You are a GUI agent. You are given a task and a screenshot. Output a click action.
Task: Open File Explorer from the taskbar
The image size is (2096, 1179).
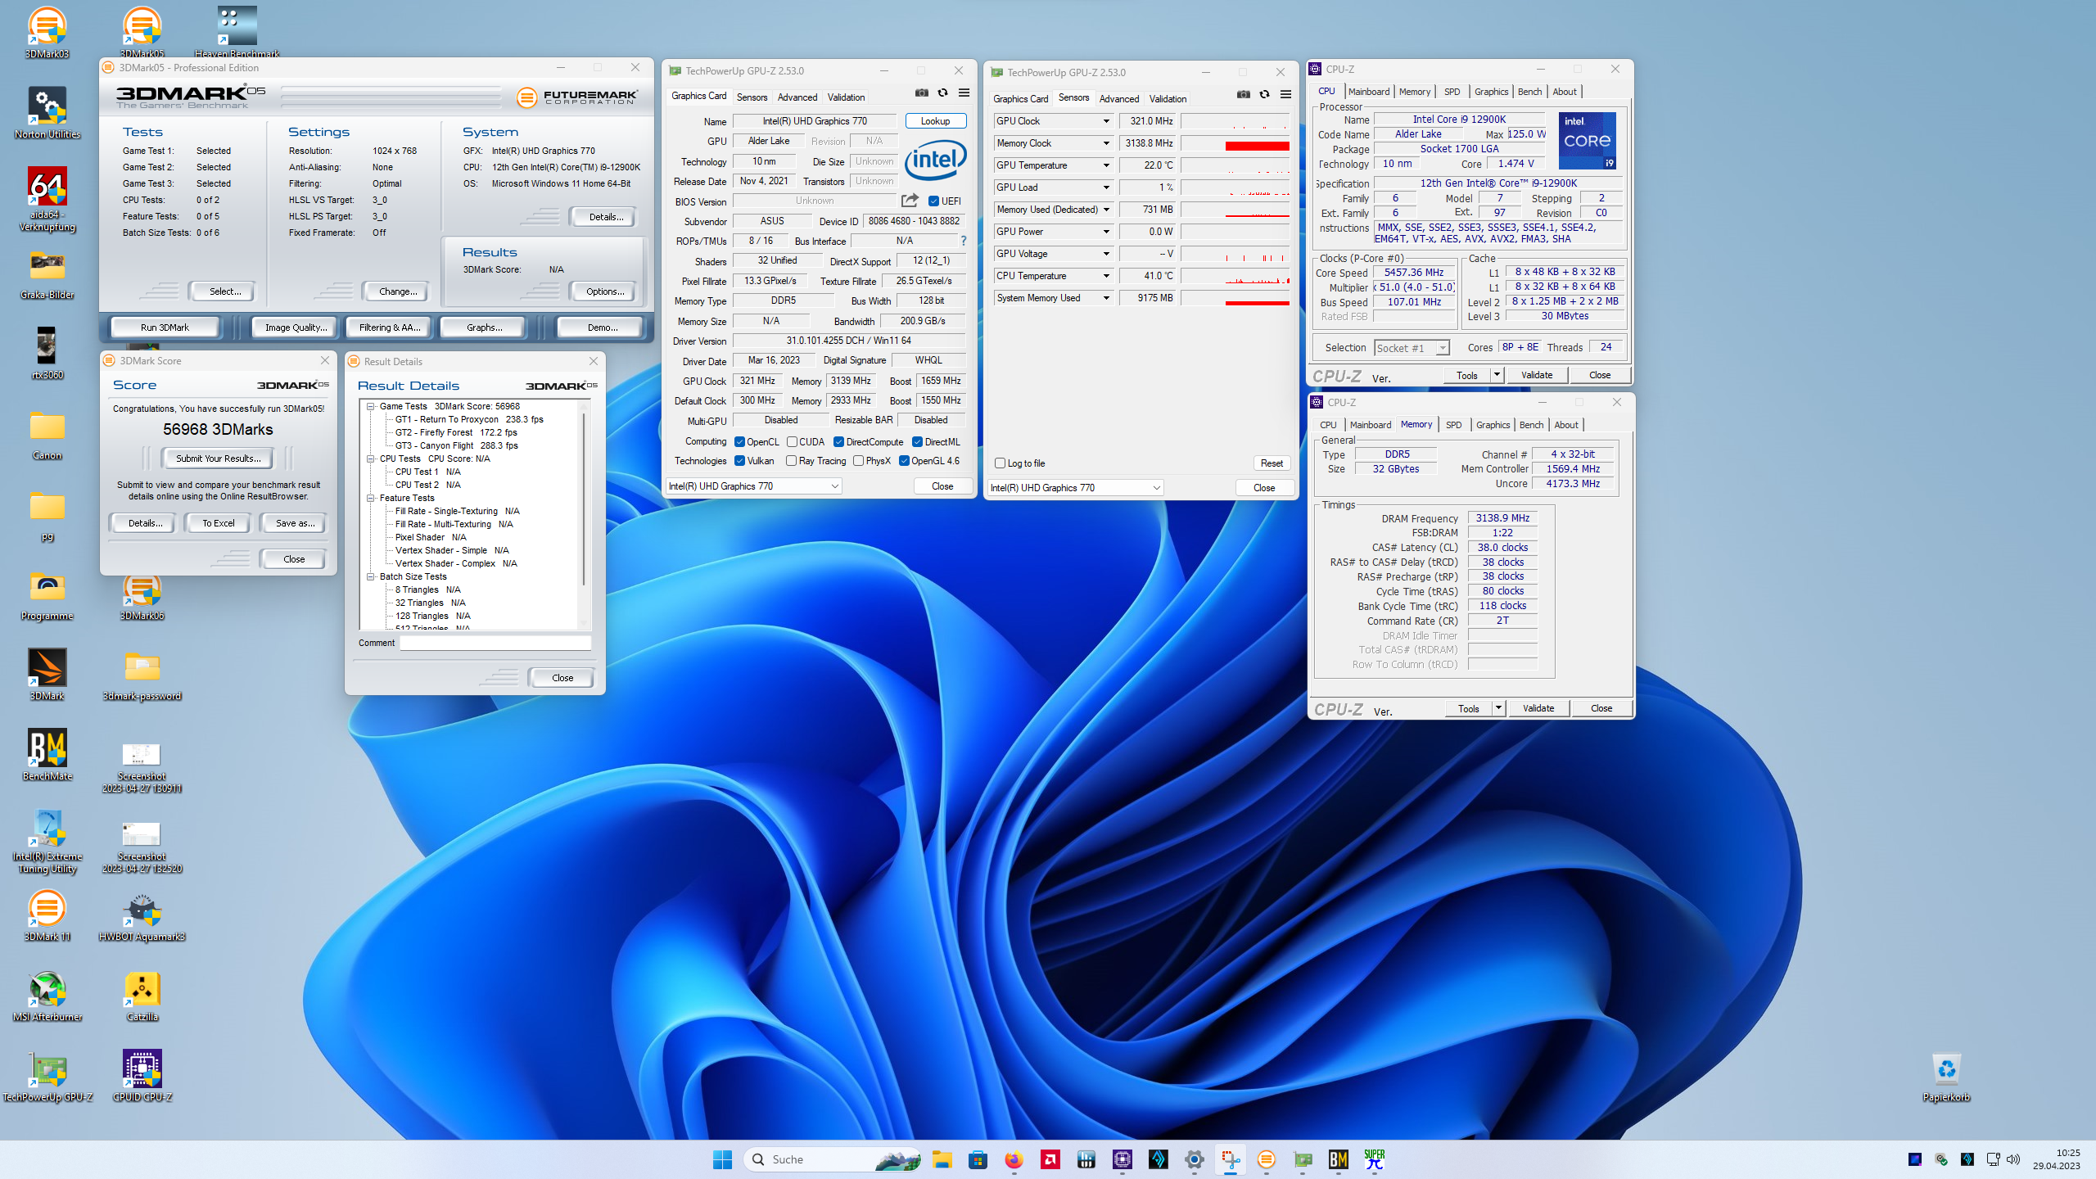pyautogui.click(x=942, y=1159)
